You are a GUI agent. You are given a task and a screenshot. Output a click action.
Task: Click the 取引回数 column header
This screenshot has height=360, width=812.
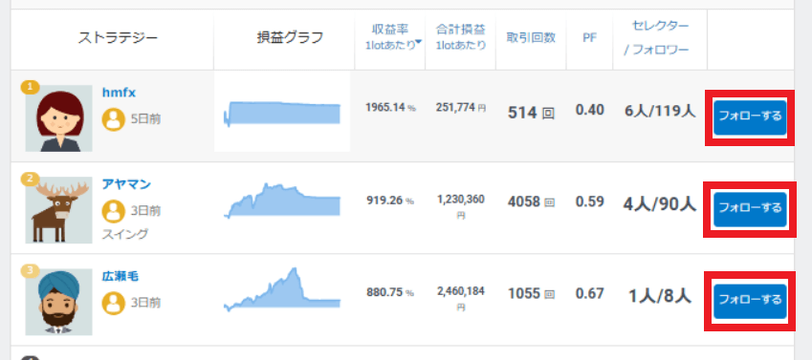[531, 38]
